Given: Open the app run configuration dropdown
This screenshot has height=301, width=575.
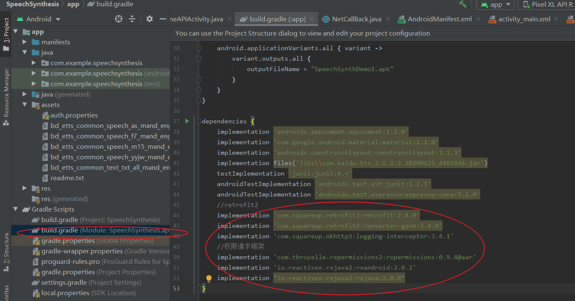Looking at the screenshot, I should pos(496,5).
